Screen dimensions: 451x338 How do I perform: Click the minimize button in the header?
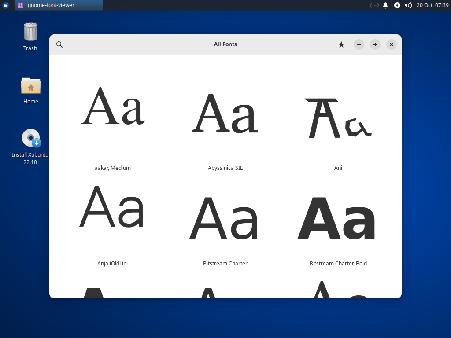pos(359,44)
